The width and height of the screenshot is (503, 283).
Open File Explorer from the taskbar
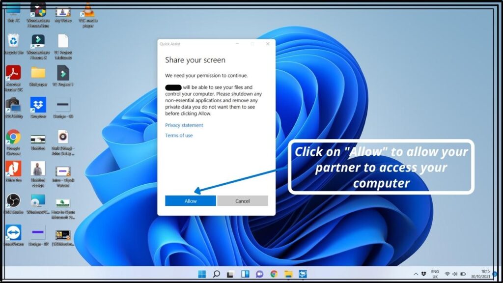point(288,274)
